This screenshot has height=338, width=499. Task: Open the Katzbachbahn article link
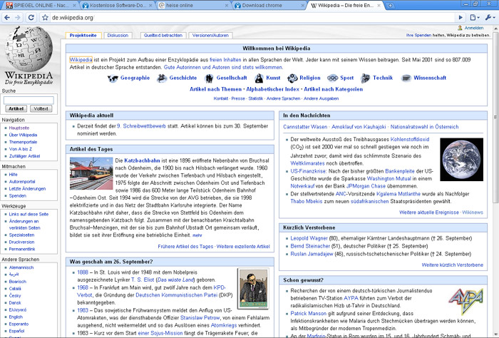tap(142, 160)
